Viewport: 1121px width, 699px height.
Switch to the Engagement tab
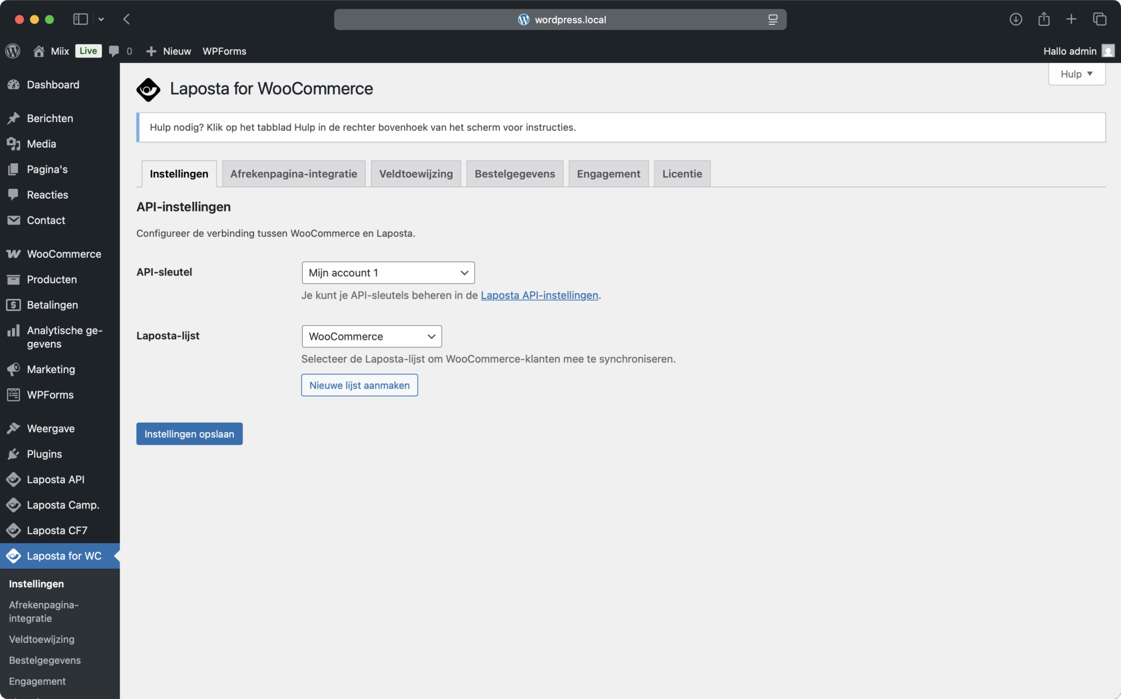click(608, 174)
